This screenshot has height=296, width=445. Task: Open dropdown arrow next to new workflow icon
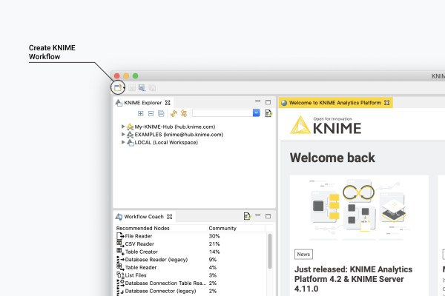(x=124, y=88)
